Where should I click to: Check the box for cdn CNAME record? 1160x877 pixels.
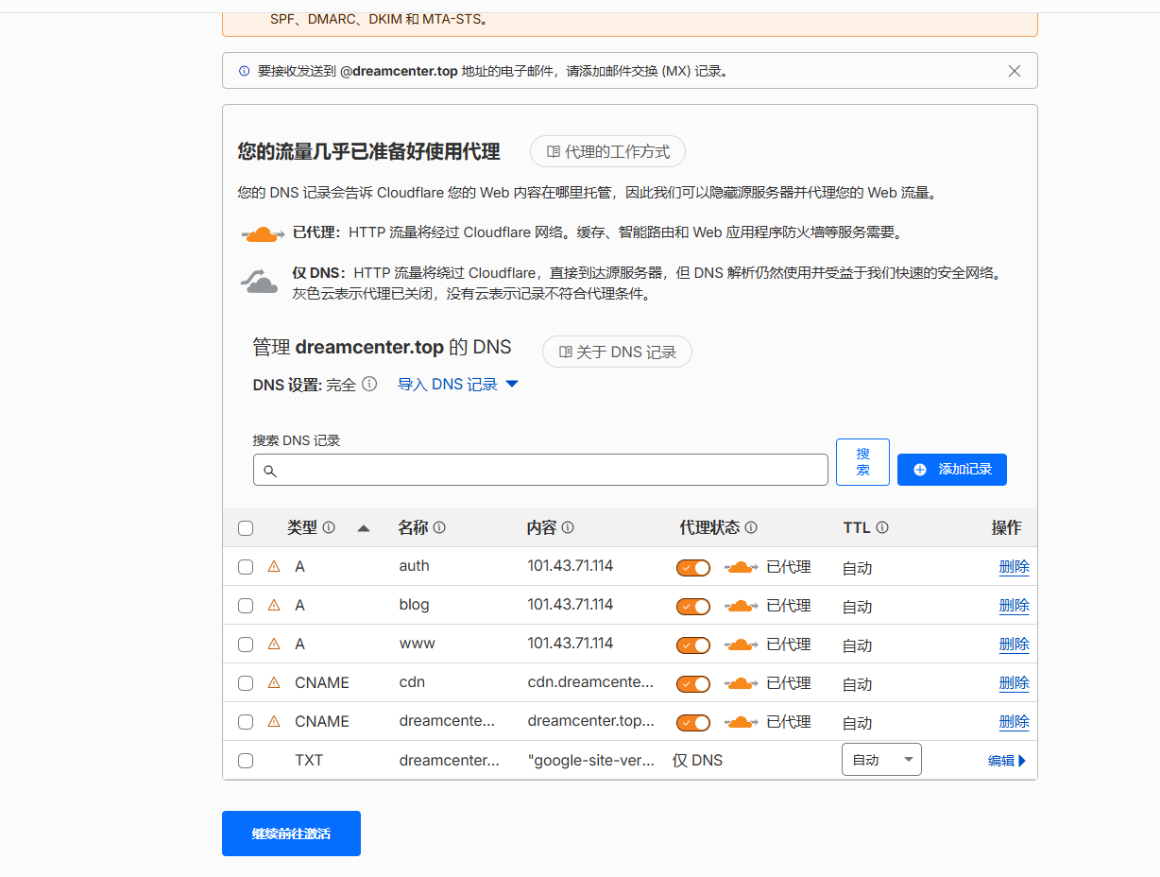[x=246, y=683]
